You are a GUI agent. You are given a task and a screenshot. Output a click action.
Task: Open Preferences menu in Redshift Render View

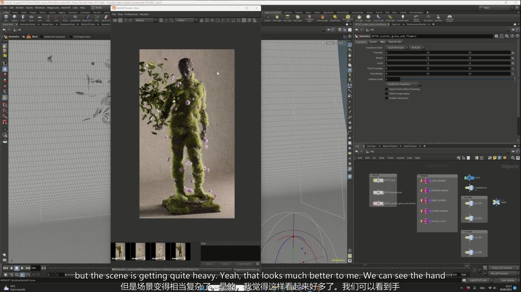(x=131, y=14)
